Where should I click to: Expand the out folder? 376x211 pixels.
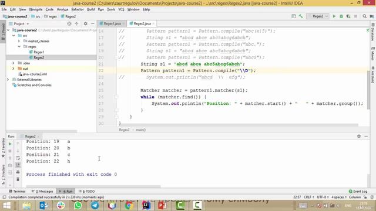(14, 69)
